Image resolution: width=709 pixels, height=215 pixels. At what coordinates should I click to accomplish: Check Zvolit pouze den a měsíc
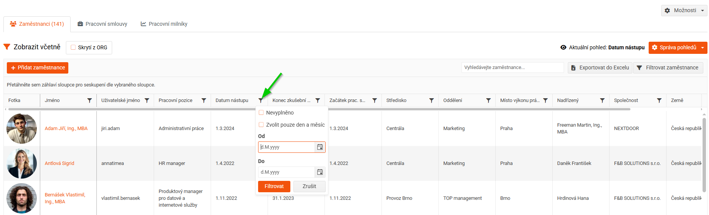pos(261,125)
